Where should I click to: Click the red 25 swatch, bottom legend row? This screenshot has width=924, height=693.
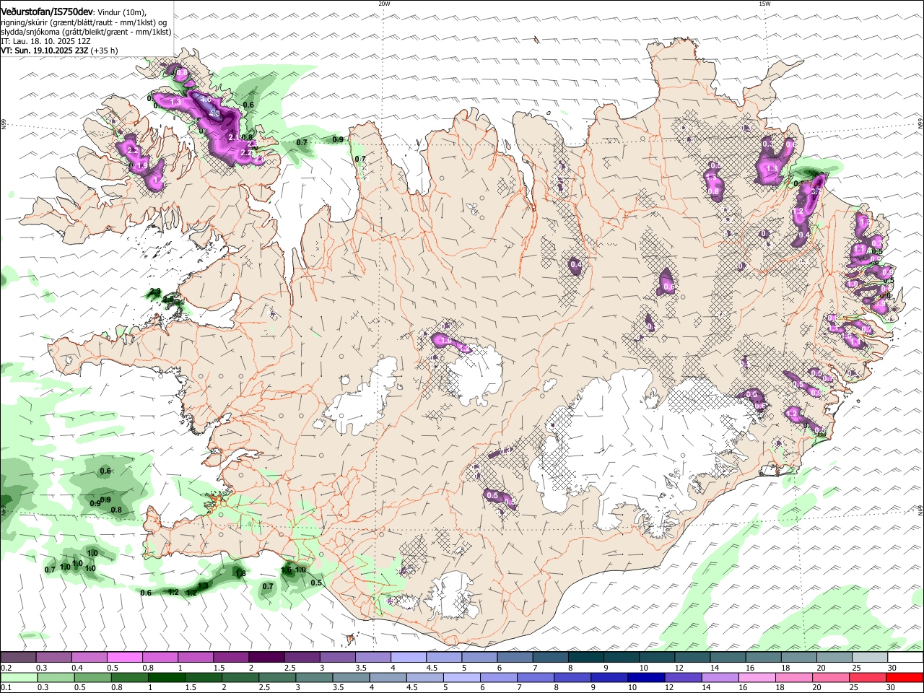(867, 677)
